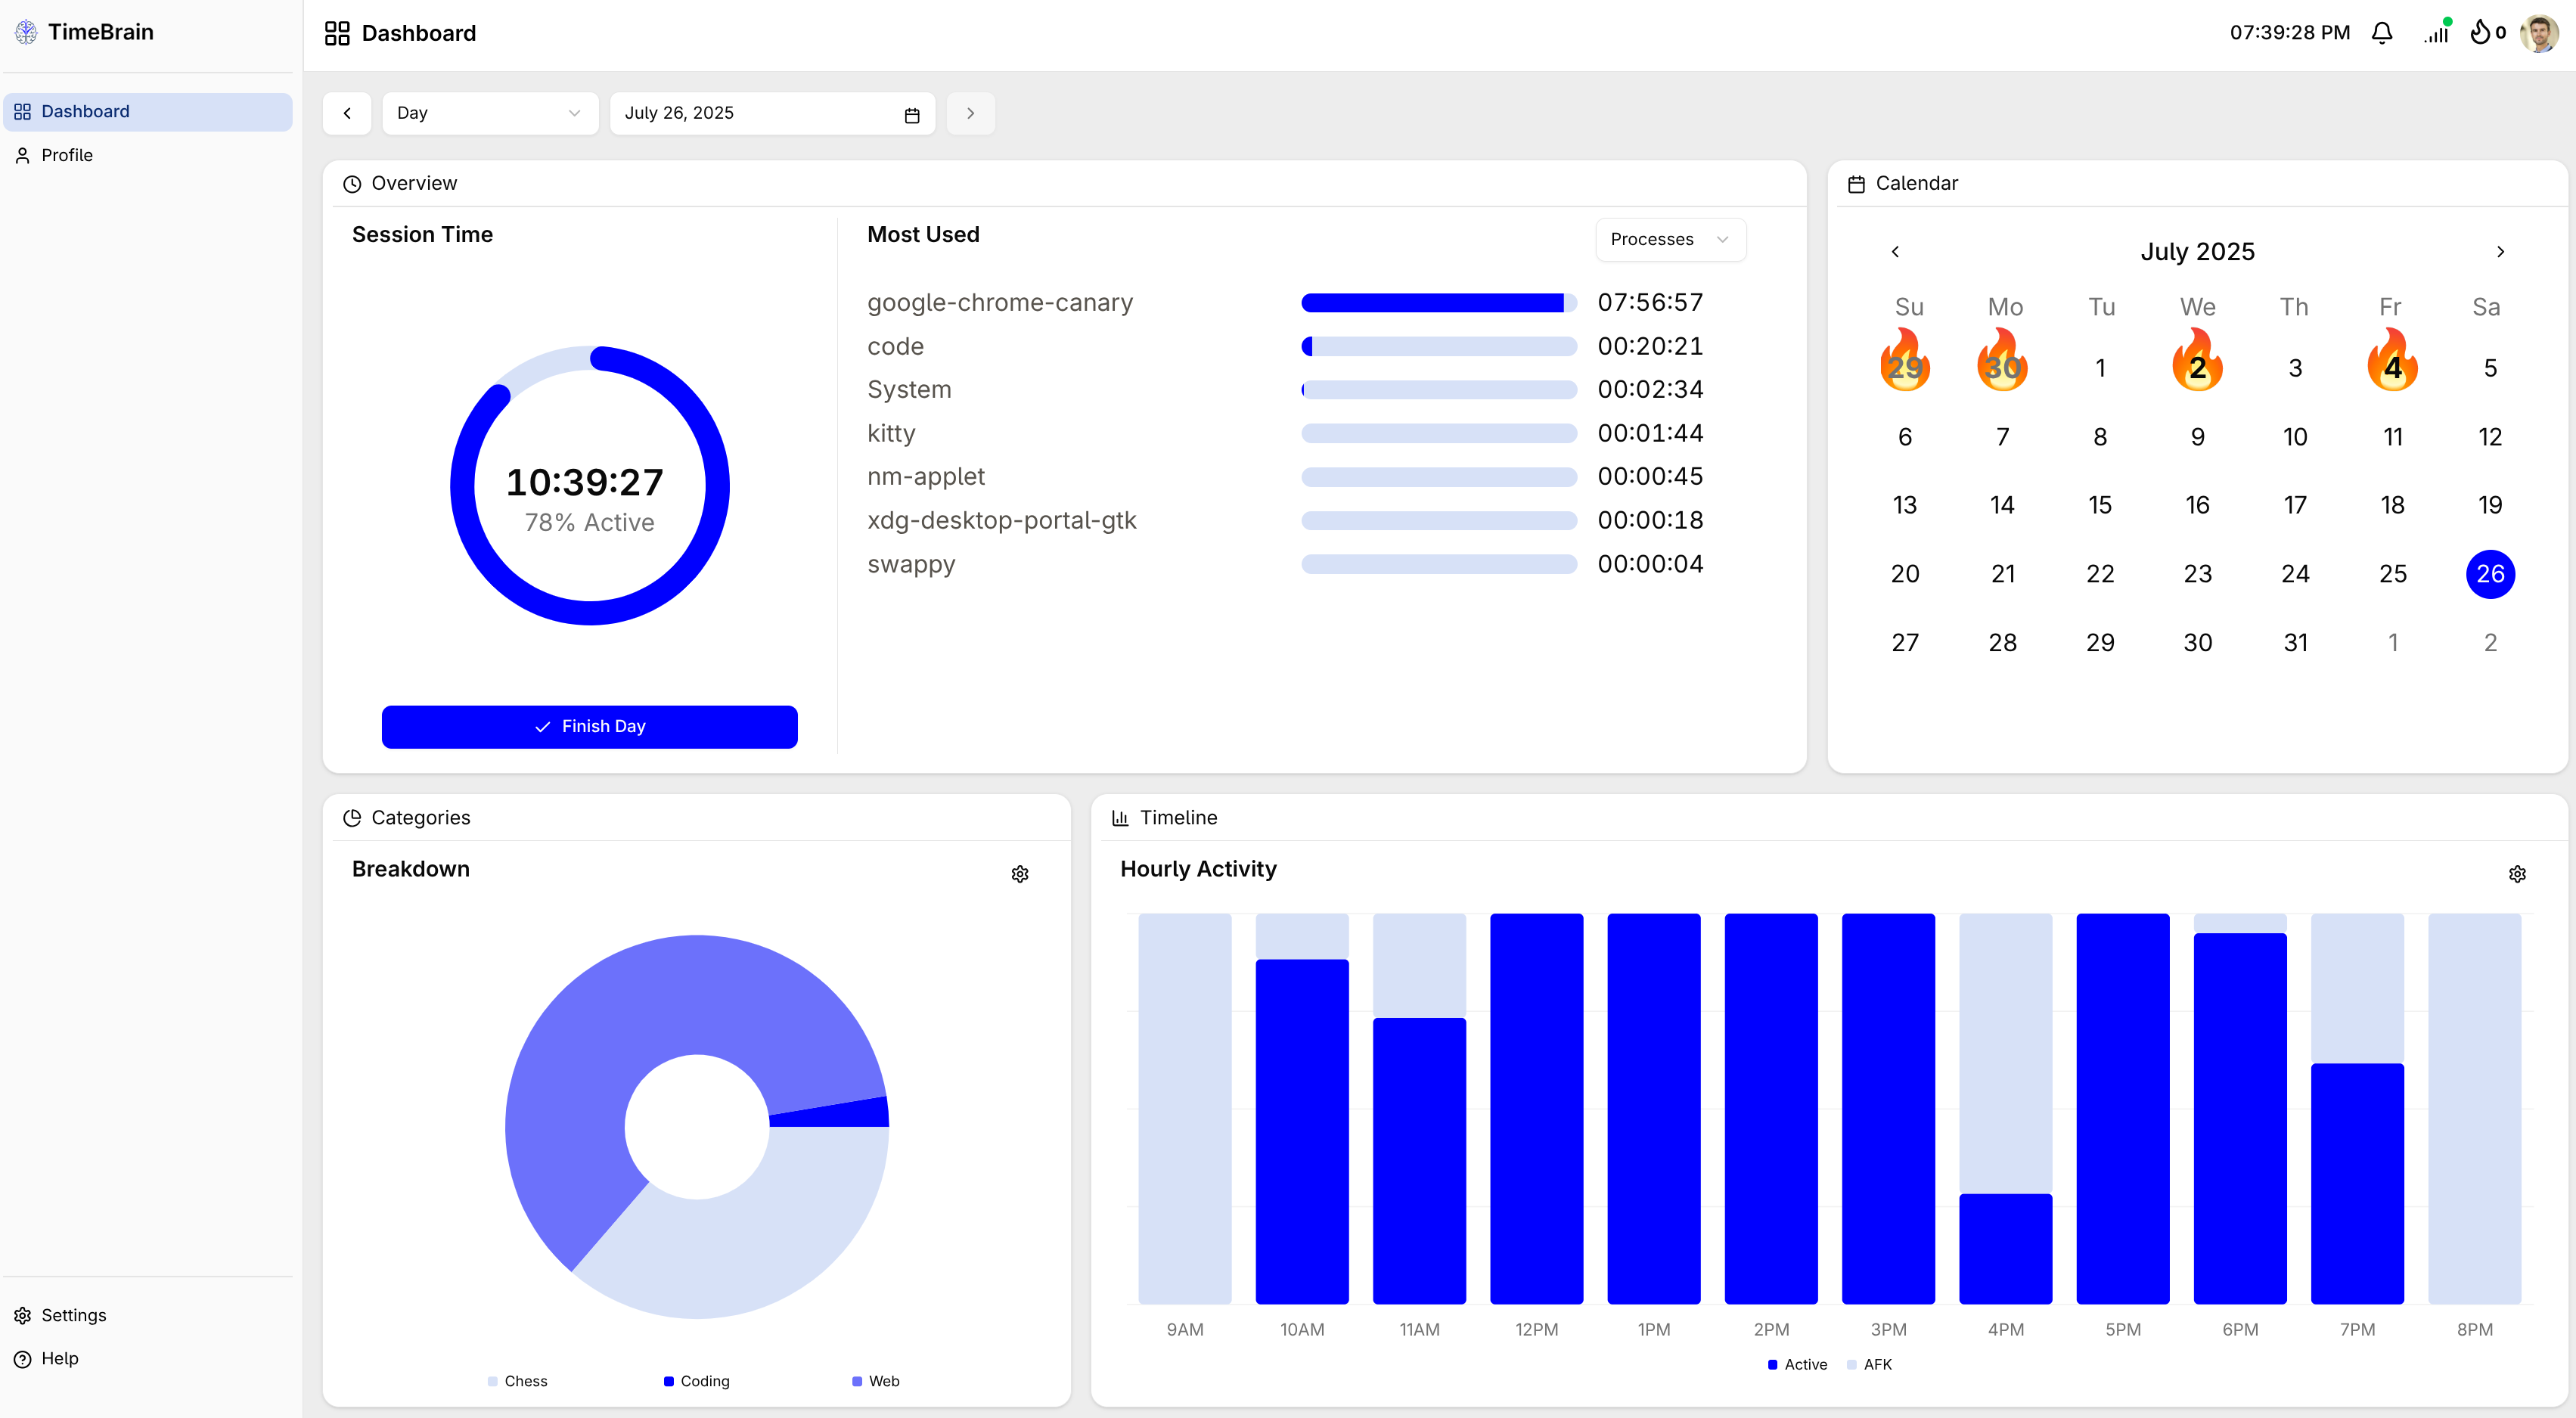Toggle Chess category in chart legend

517,1381
